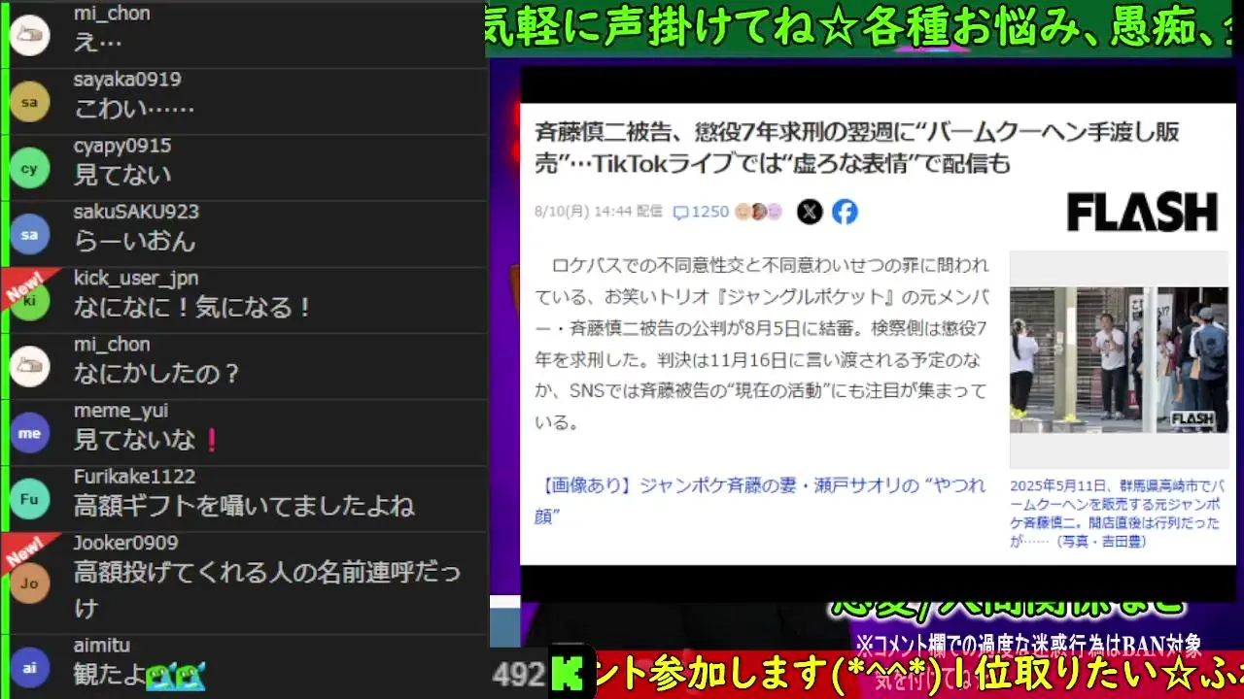
Task: Click cyapy0915's green avatar
Action: pos(29,168)
